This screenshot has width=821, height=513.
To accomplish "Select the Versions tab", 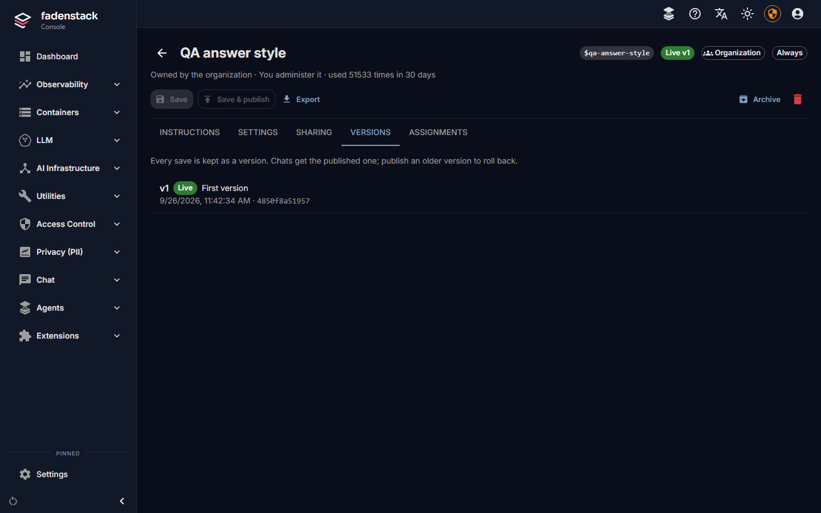I will tap(371, 132).
